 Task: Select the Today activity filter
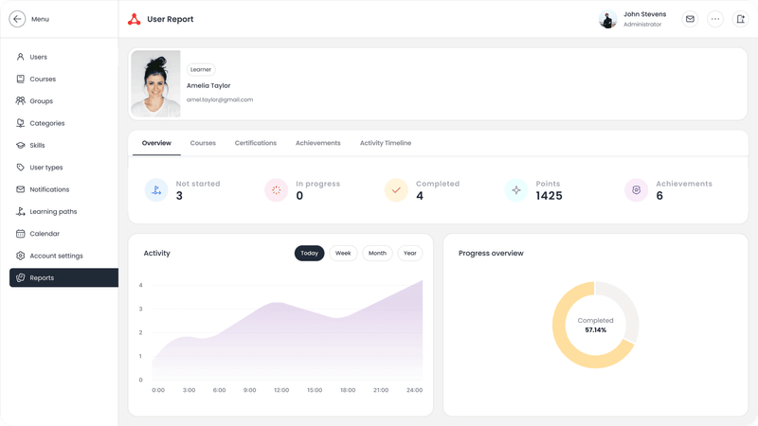pos(309,254)
